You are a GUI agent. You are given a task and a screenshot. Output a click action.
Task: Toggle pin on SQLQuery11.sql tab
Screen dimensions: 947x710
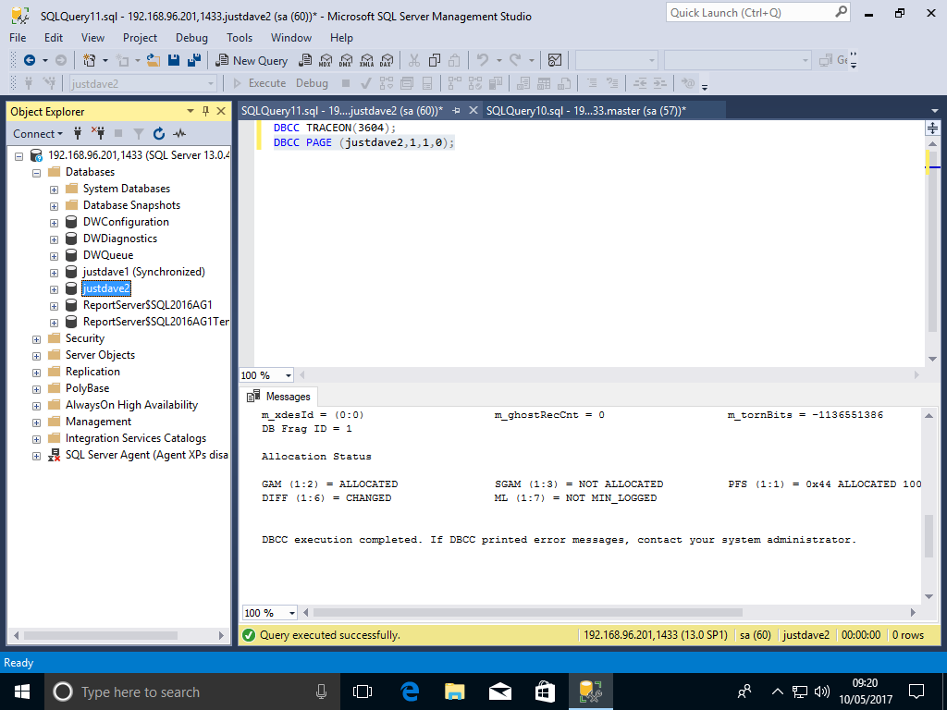[456, 111]
